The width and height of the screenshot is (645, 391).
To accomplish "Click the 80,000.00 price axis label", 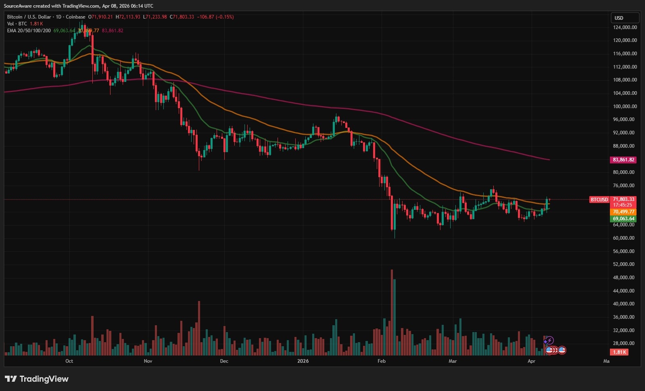I will coord(624,172).
